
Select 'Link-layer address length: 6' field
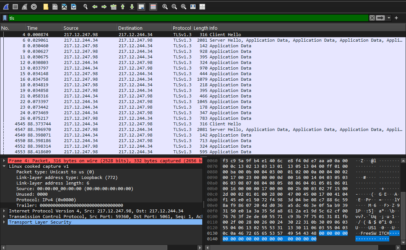(x=52, y=183)
